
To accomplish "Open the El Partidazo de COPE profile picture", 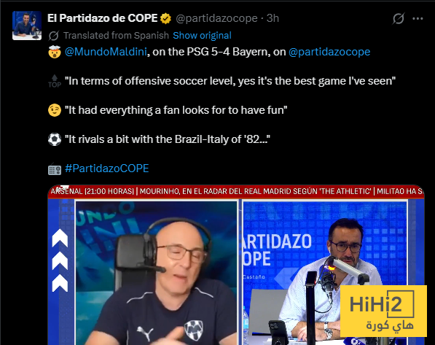I will (x=27, y=26).
